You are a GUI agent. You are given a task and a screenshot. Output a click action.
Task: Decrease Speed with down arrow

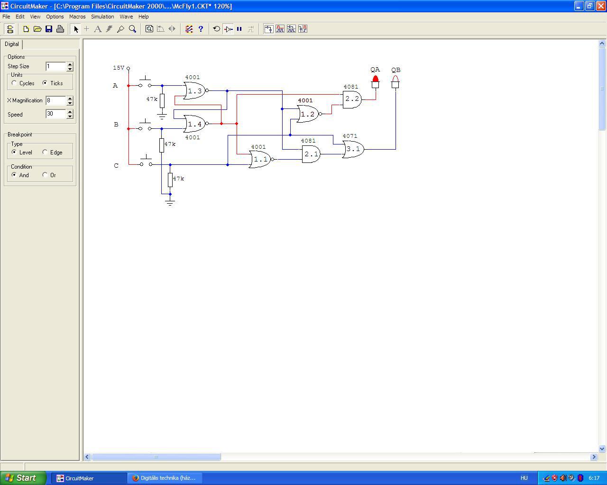[x=70, y=116]
